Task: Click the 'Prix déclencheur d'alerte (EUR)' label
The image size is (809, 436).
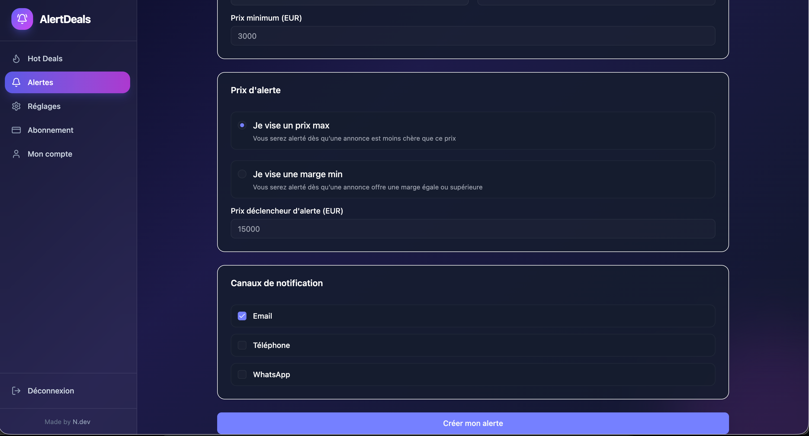Action: click(x=287, y=211)
